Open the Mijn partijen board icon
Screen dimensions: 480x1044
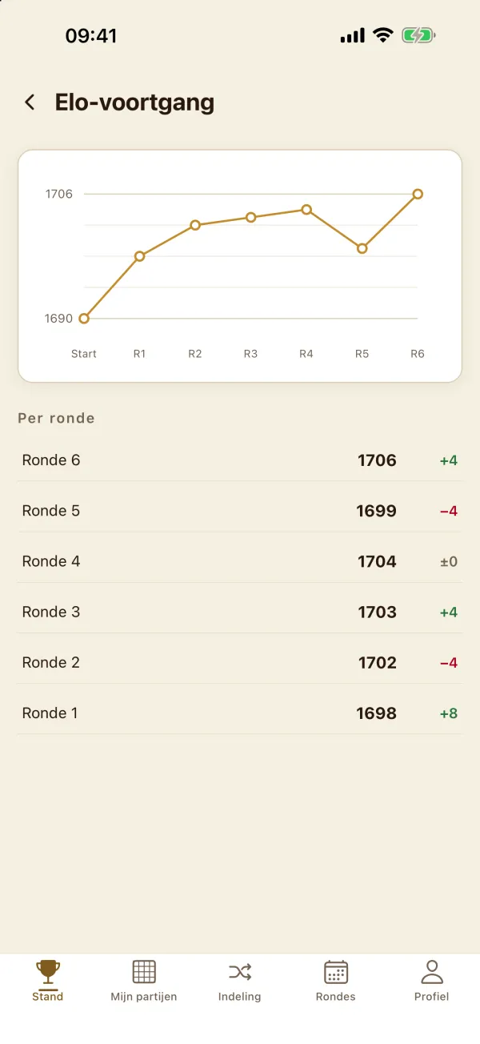(144, 972)
